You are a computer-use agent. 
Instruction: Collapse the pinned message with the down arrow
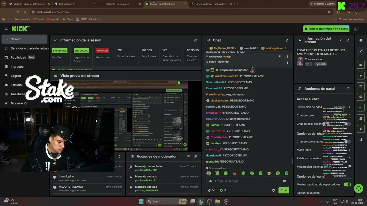click(x=287, y=63)
